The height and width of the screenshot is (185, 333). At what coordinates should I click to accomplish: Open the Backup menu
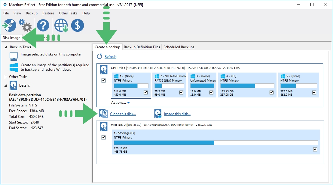point(32,13)
